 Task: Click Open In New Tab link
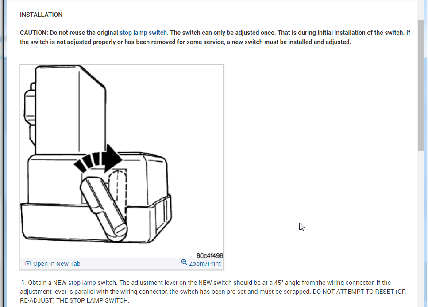(57, 264)
